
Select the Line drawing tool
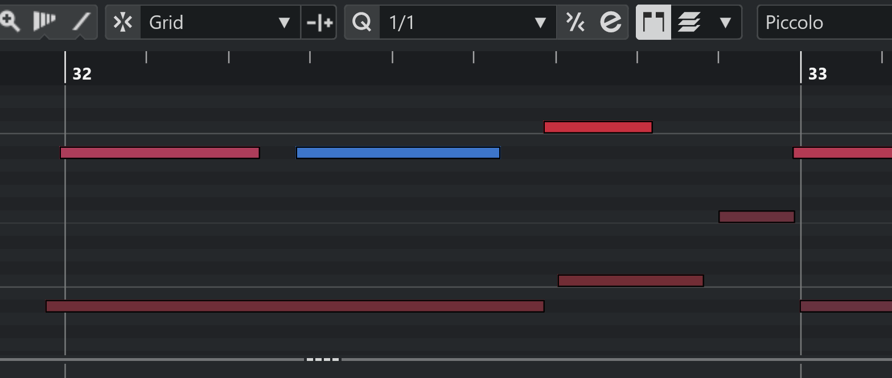pyautogui.click(x=82, y=22)
